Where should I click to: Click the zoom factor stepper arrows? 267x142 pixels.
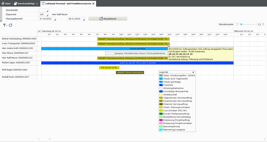[263, 24]
